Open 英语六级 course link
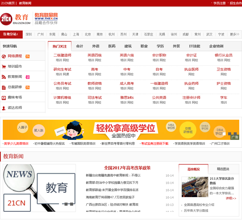Image resolution: width=242 pixels, height=220 pixels. pos(127,55)
